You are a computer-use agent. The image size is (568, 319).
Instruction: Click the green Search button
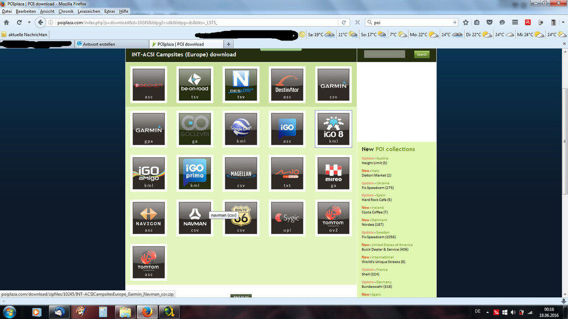422,54
